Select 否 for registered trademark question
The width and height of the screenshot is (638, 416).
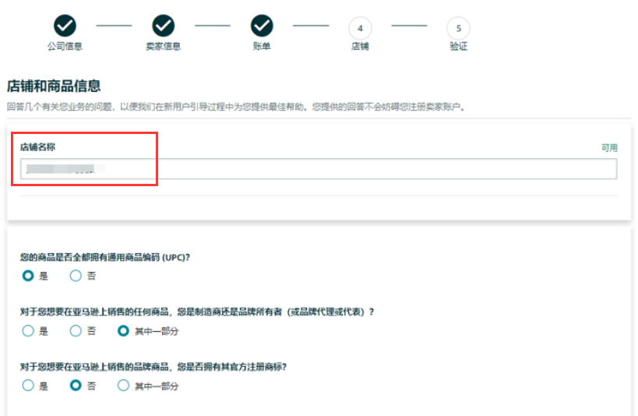pos(76,386)
